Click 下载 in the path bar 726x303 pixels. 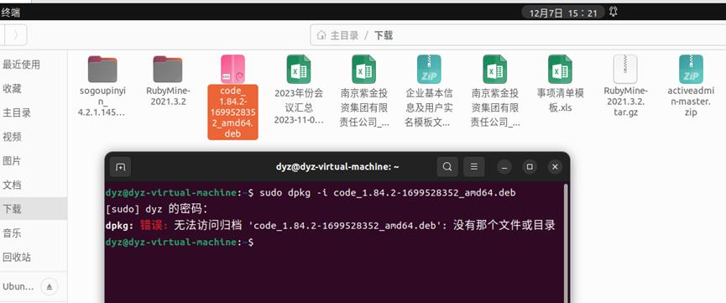[384, 35]
